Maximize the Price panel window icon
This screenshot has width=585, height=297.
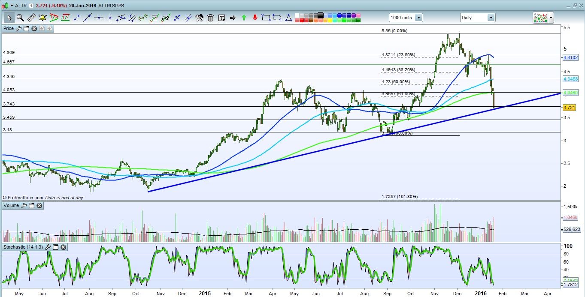tap(26, 29)
